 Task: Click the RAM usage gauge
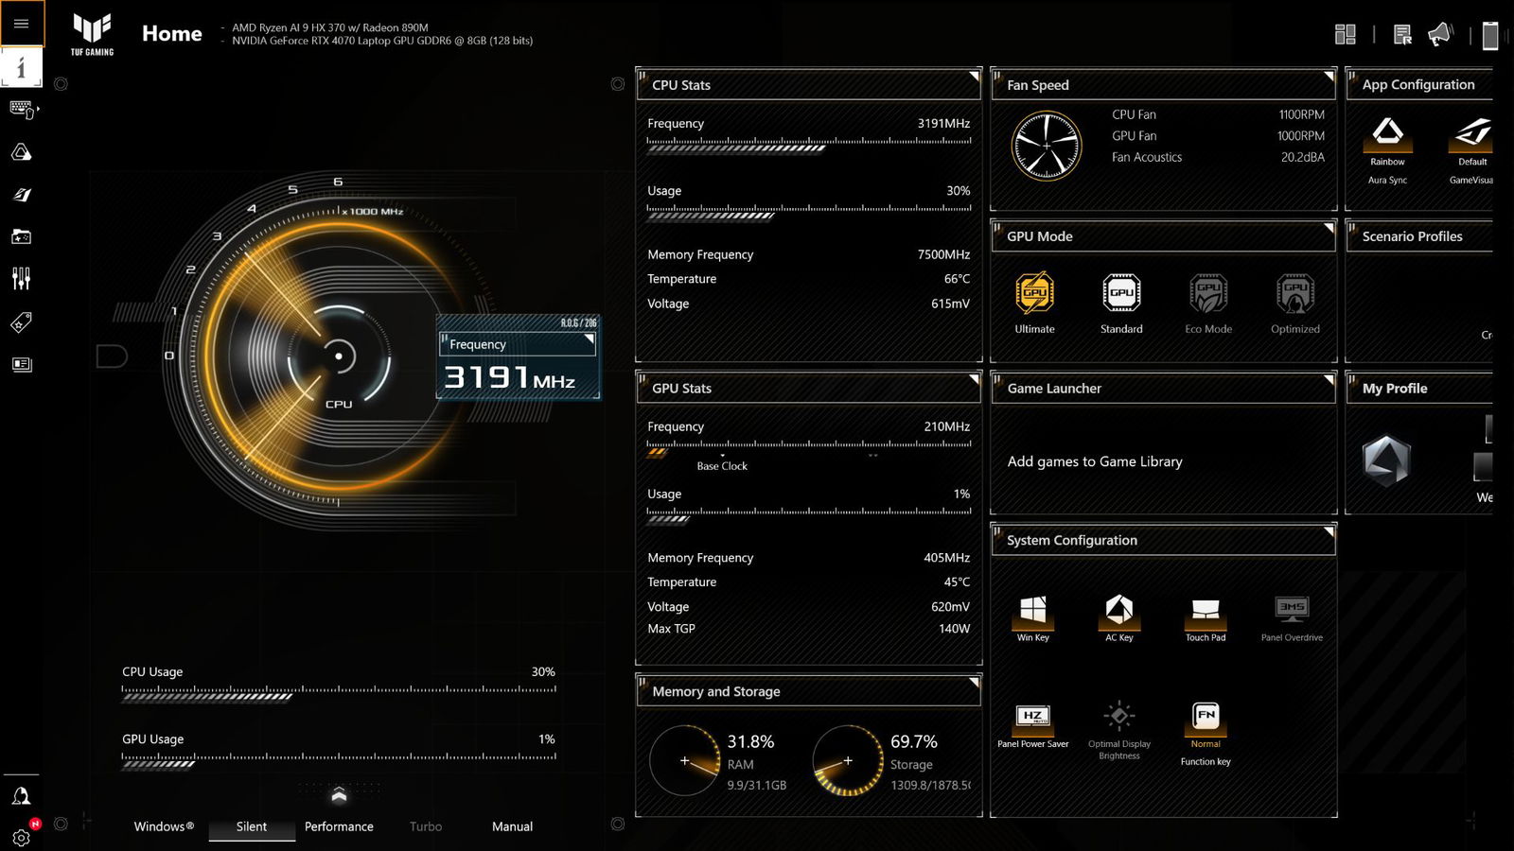point(685,760)
